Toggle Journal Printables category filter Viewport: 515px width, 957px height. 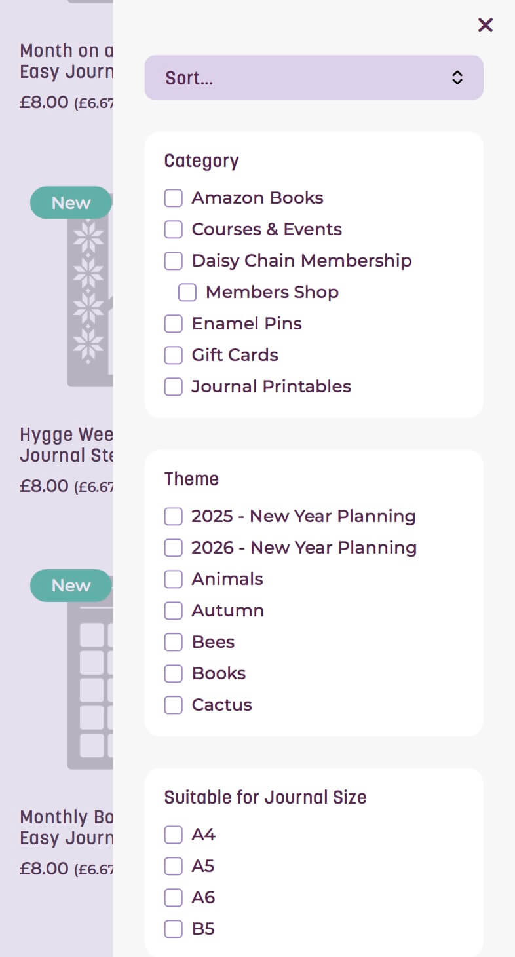click(174, 386)
